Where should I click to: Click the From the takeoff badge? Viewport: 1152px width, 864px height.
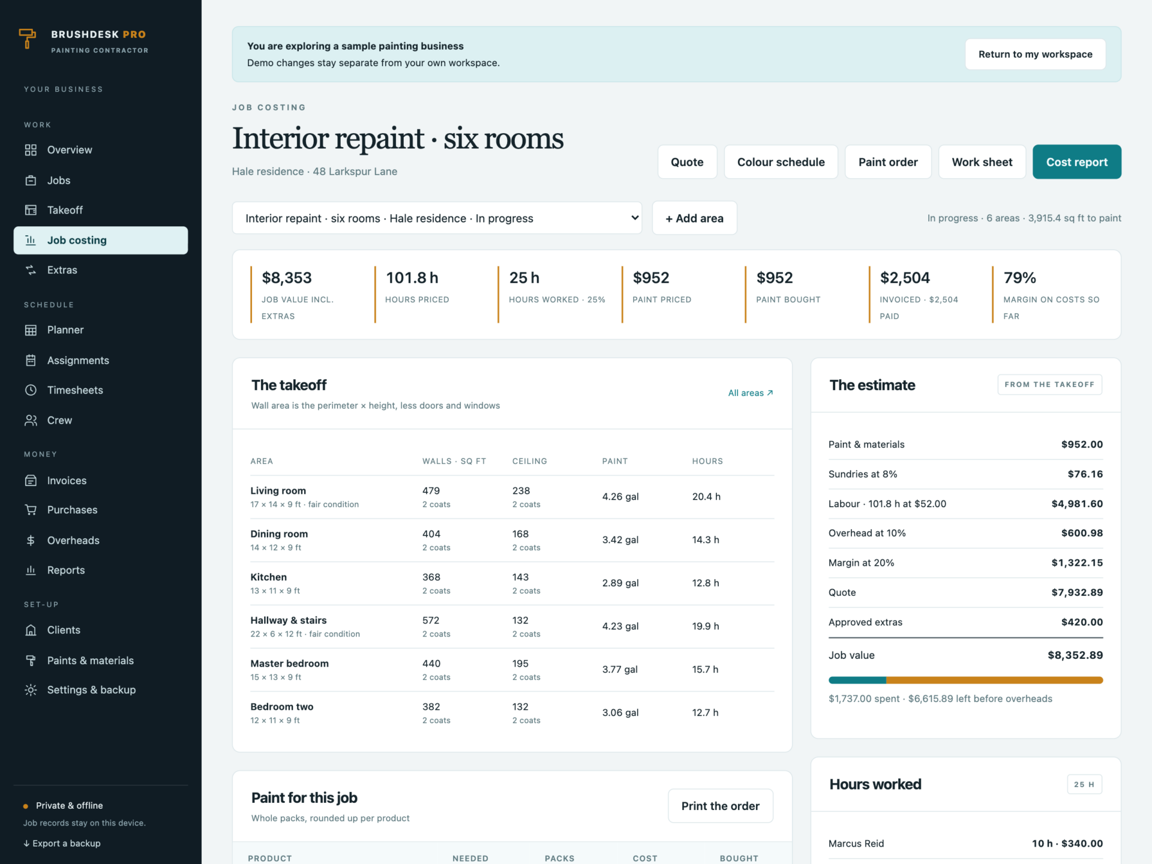[x=1049, y=385]
